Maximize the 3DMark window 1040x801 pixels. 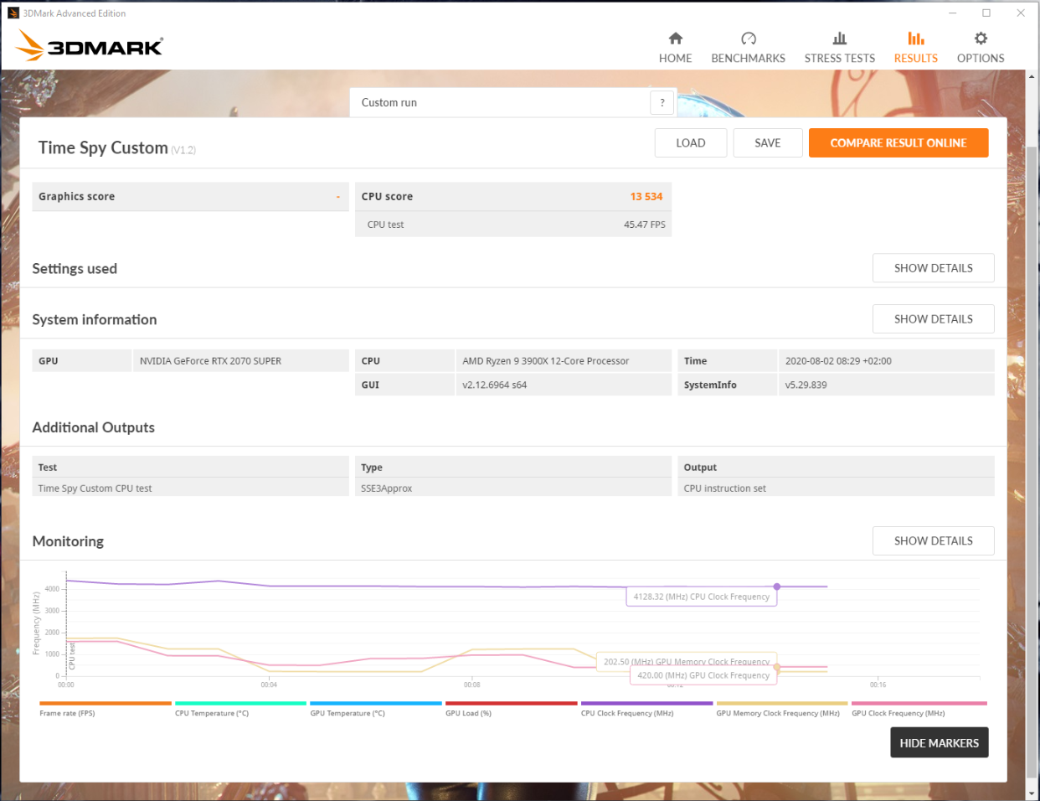pos(986,13)
